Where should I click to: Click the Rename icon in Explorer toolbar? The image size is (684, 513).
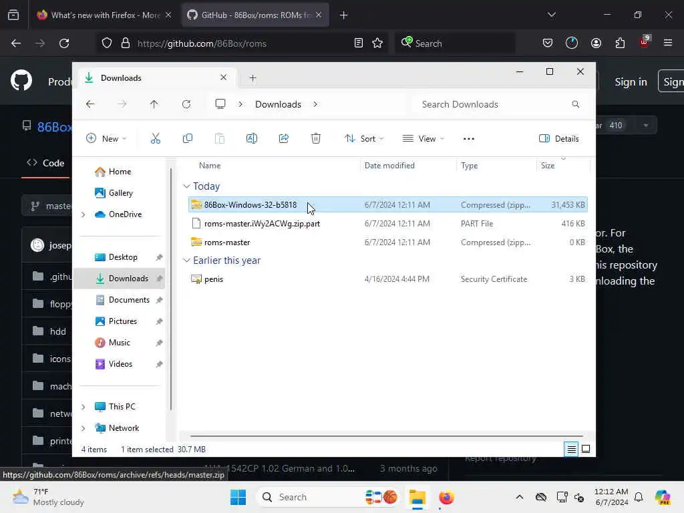click(252, 139)
